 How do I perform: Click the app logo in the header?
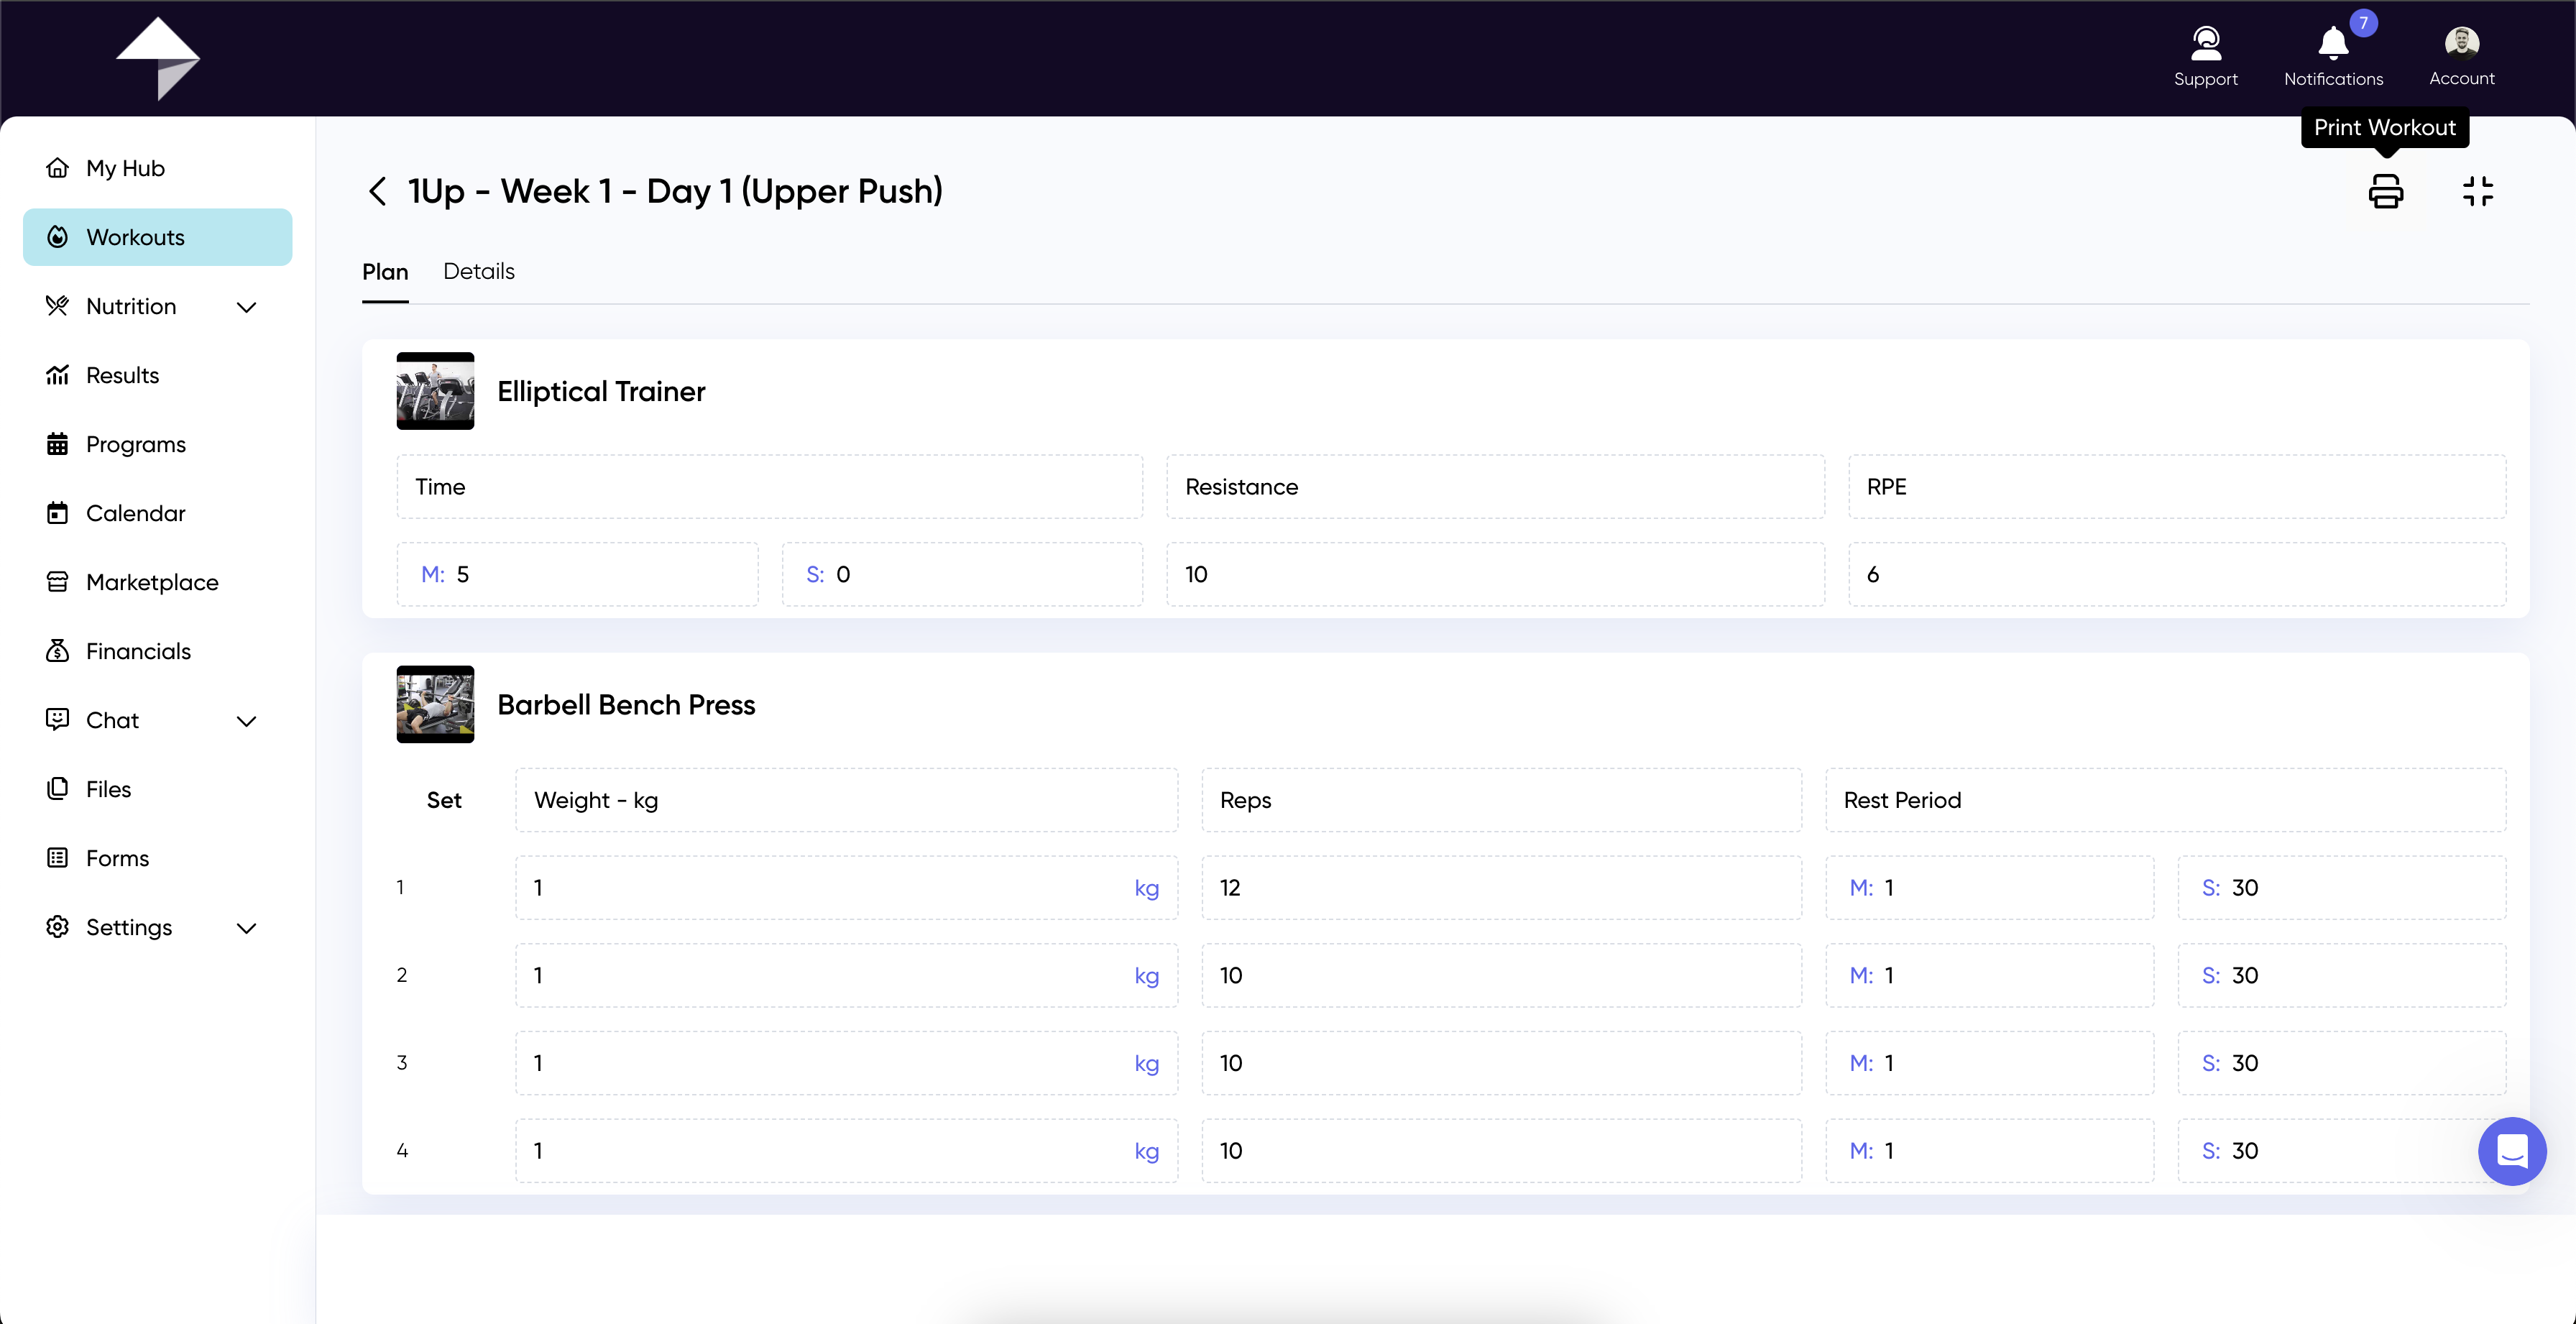coord(158,58)
